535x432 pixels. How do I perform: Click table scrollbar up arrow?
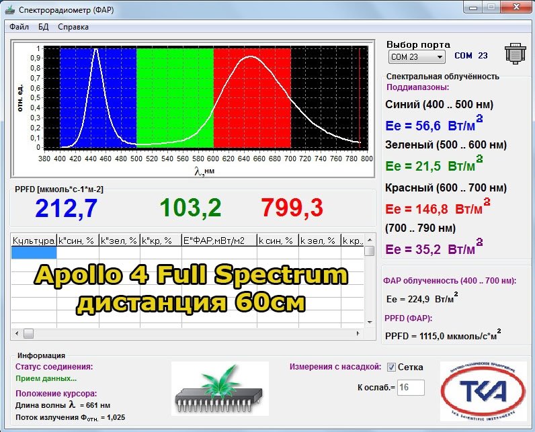point(370,240)
